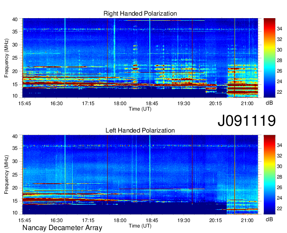Click 32 dB label on Right Handed color bar
Image resolution: width=287 pixels, height=233 pixels.
pyautogui.click(x=279, y=39)
